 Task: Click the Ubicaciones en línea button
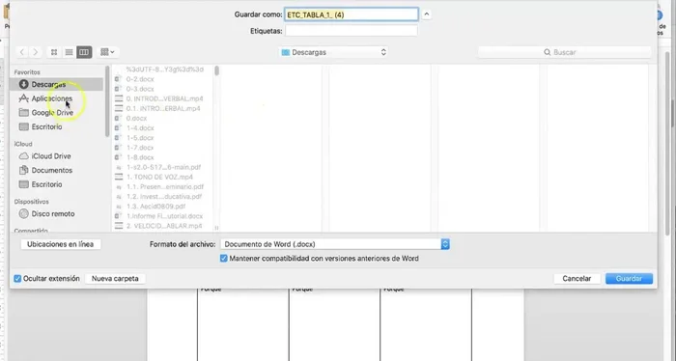pyautogui.click(x=60, y=244)
